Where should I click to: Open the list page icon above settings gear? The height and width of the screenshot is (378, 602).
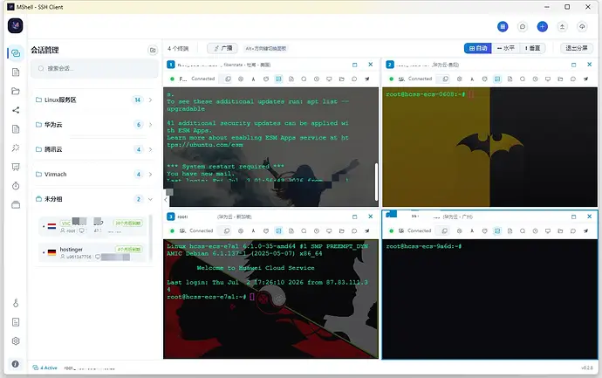16,322
